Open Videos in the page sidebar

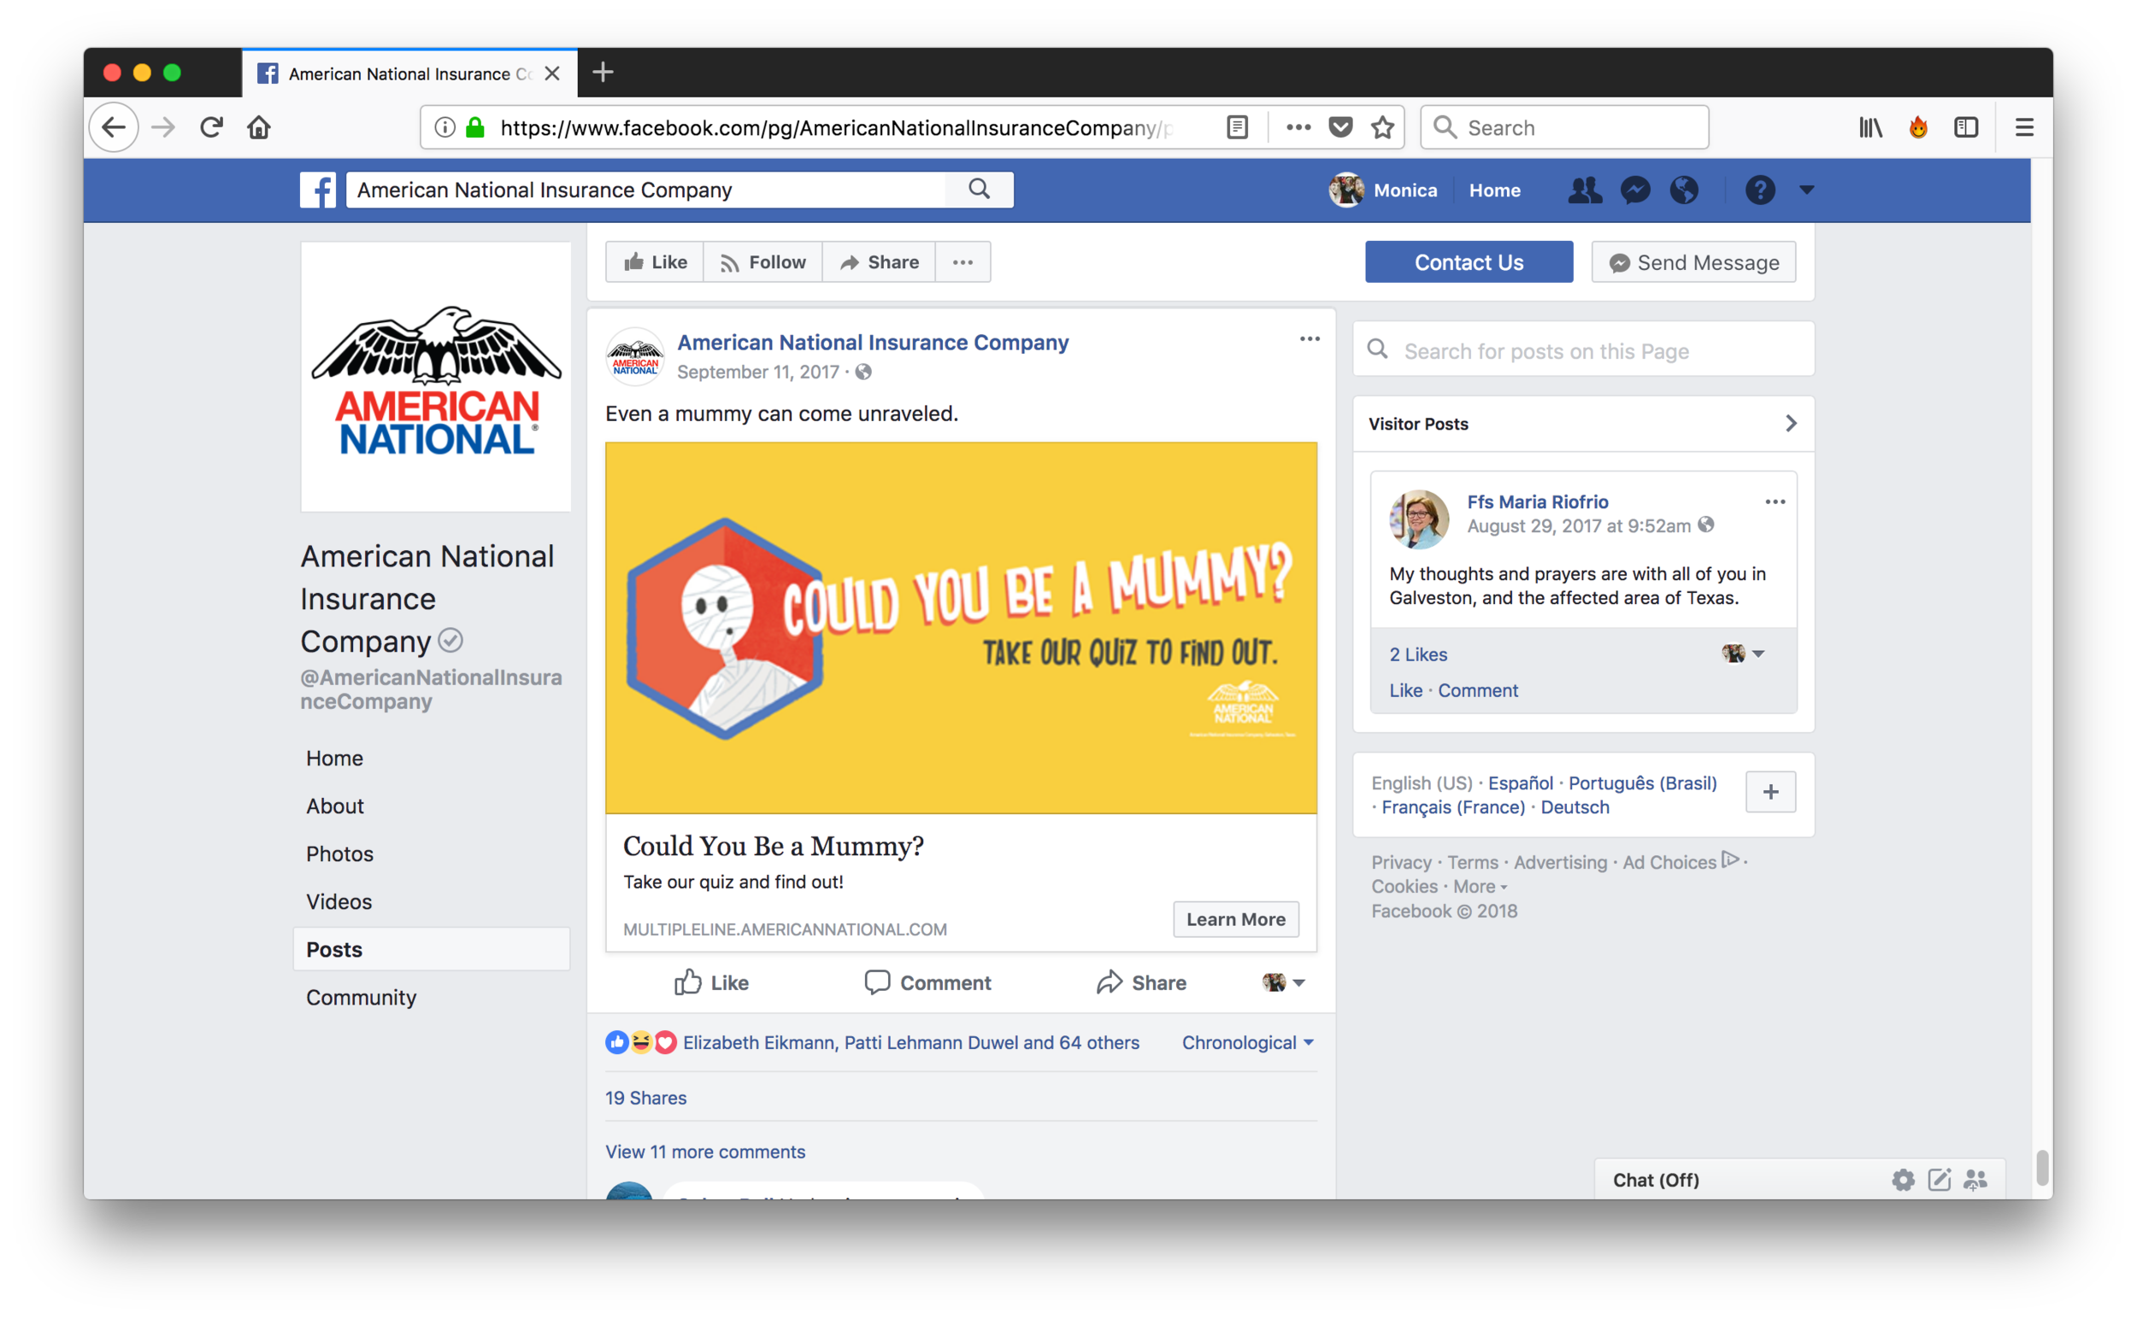(x=339, y=901)
